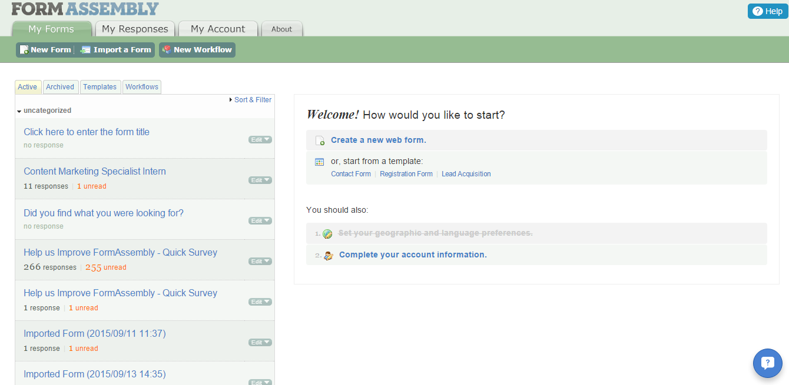This screenshot has width=789, height=385.
Task: Select the About tab
Action: (x=282, y=29)
